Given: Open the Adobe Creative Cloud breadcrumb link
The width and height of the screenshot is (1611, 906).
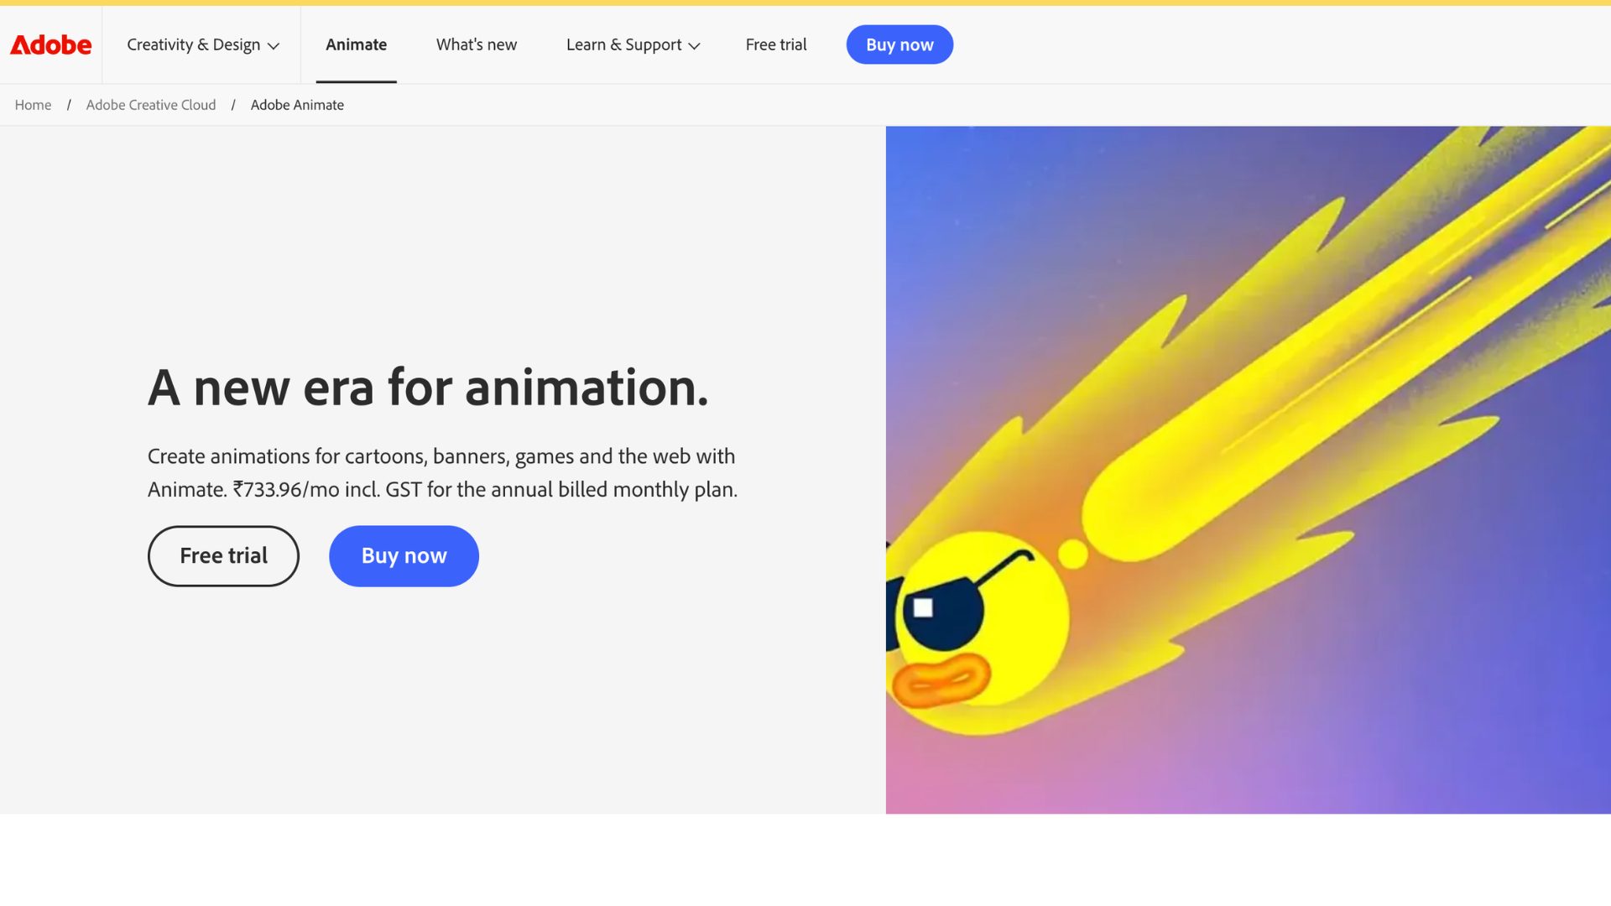Looking at the screenshot, I should coord(151,105).
